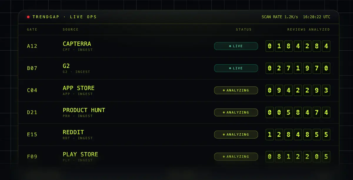Click the ANALYZING badge for Play Store
This screenshot has height=180, width=353.
pos(236,156)
